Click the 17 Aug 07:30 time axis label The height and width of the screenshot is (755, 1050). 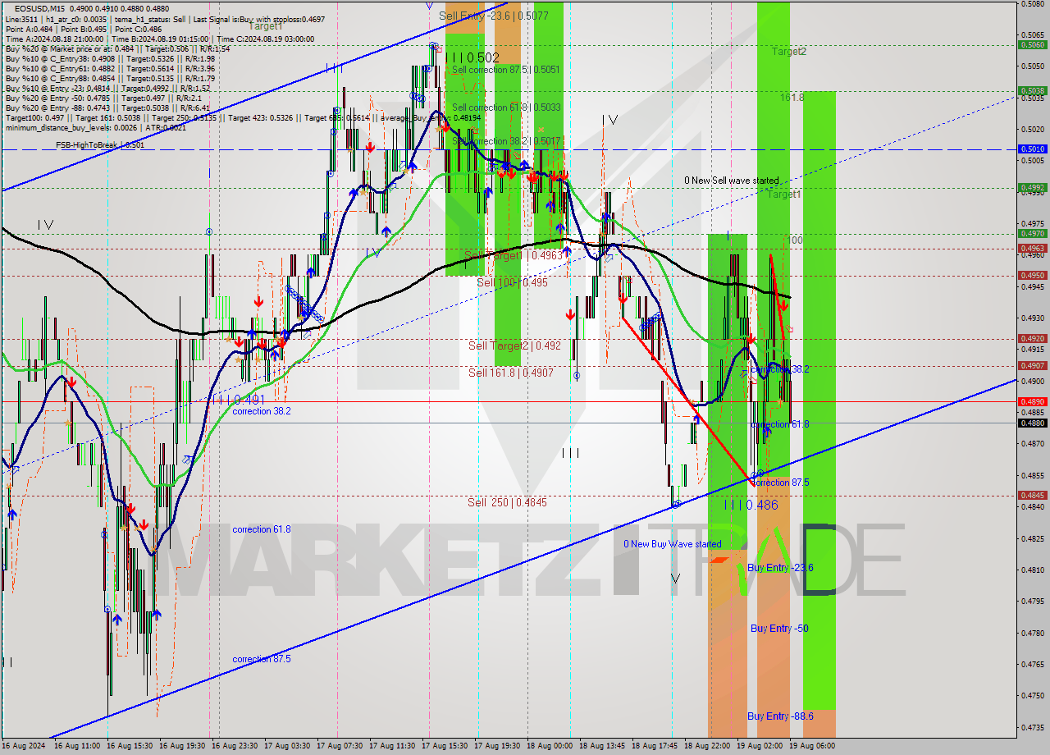(x=341, y=746)
